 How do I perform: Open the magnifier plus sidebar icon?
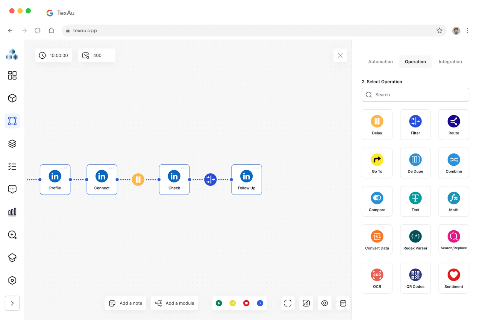pyautogui.click(x=12, y=235)
